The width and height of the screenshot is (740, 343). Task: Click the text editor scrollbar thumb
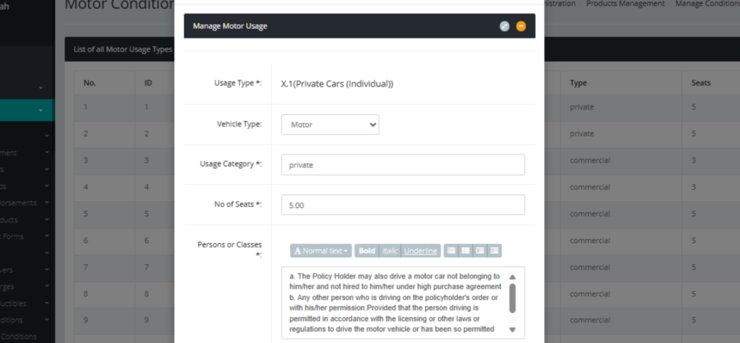(x=512, y=298)
